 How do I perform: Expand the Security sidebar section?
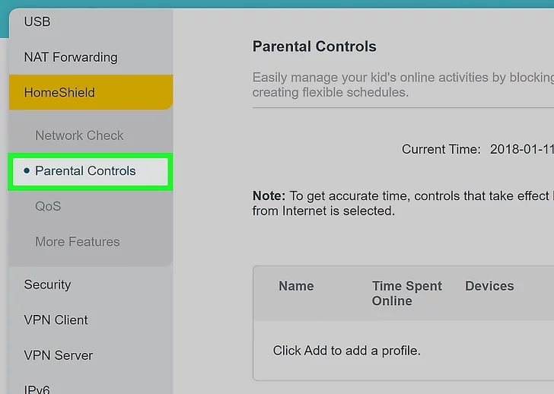47,284
